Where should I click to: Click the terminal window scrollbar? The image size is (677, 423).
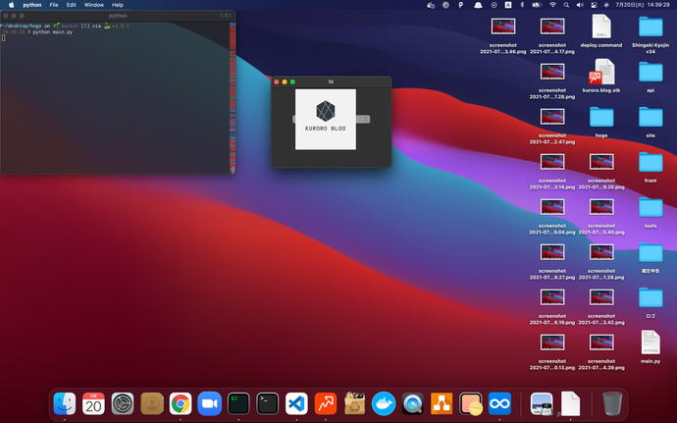[233, 98]
